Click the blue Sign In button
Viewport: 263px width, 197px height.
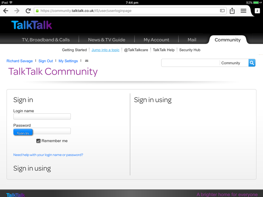pos(23,132)
